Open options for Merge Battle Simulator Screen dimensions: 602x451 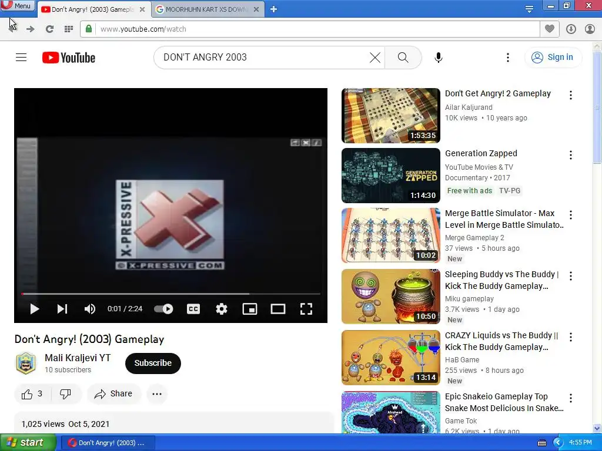click(x=570, y=215)
